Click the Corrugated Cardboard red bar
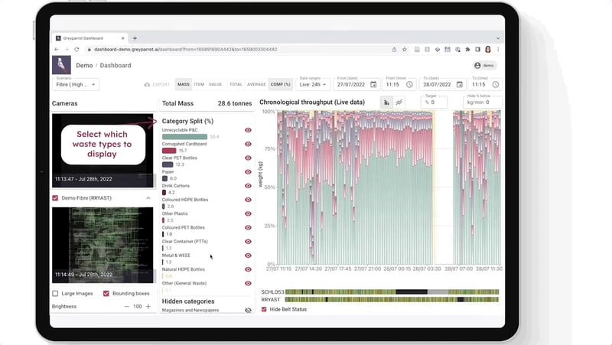Screen dimensions: 612x345 coord(169,151)
